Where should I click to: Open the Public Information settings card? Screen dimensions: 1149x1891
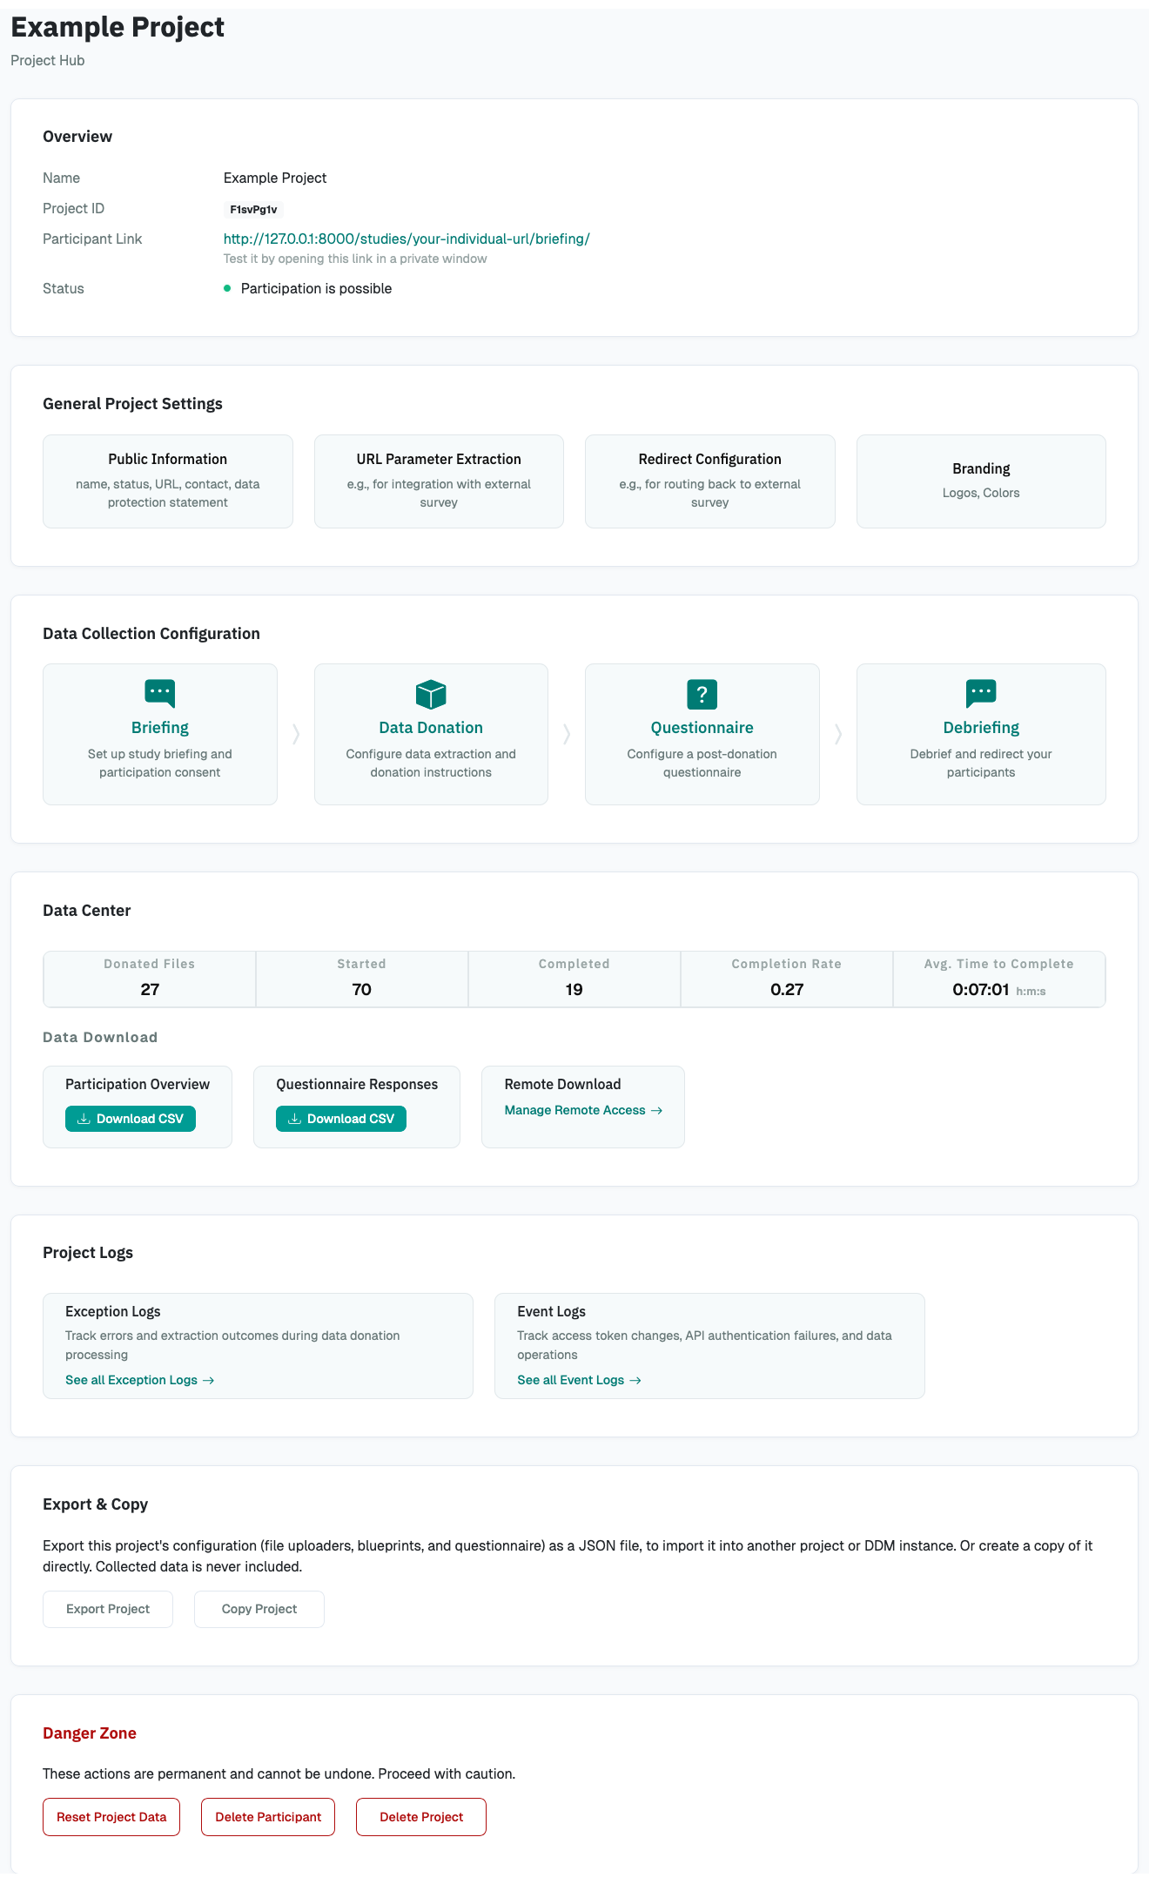pos(168,481)
